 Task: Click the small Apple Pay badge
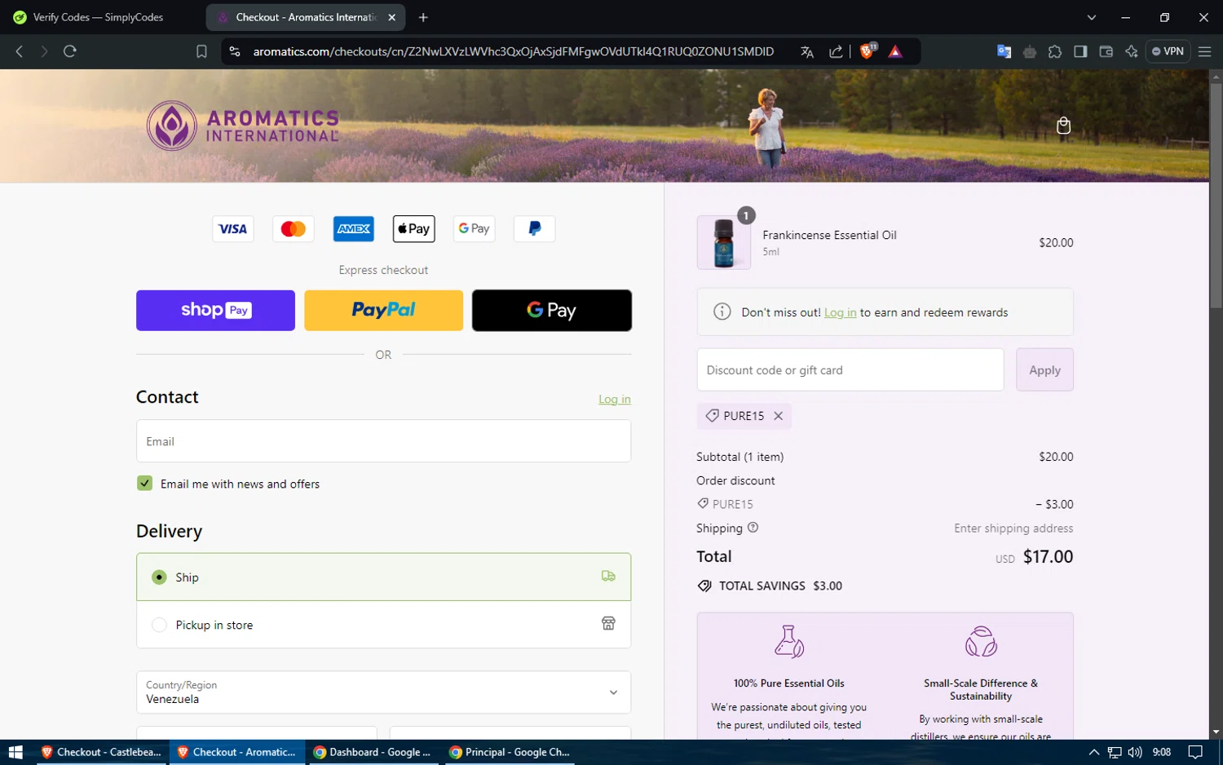click(x=413, y=229)
